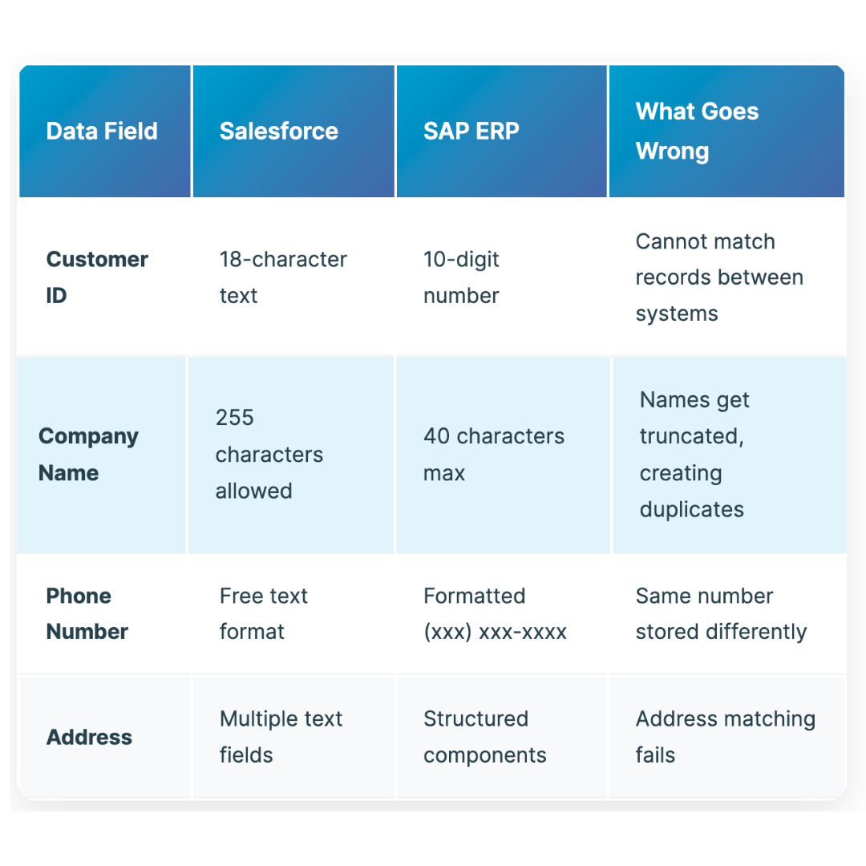Select "Cannot match records between systems" cell
Screen dimensions: 866x866
(x=719, y=277)
